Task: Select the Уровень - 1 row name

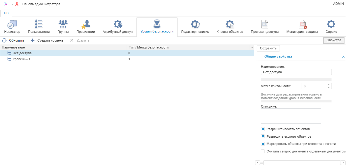Action: click(21, 59)
